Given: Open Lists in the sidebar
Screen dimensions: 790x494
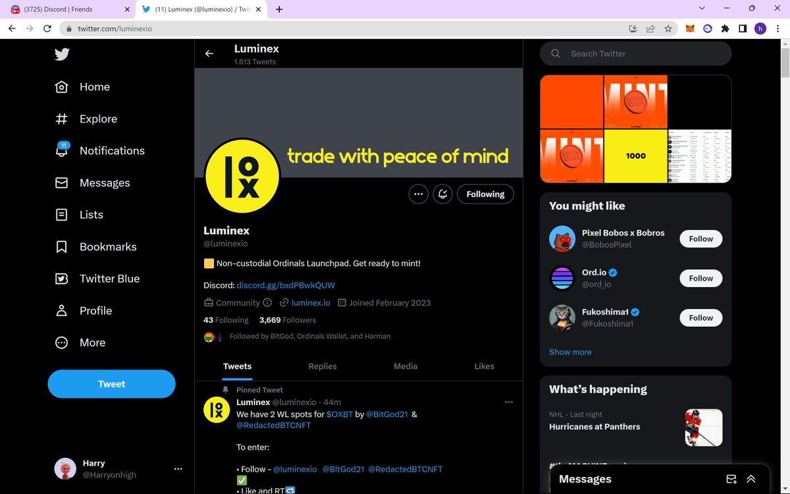Looking at the screenshot, I should click(79, 215).
